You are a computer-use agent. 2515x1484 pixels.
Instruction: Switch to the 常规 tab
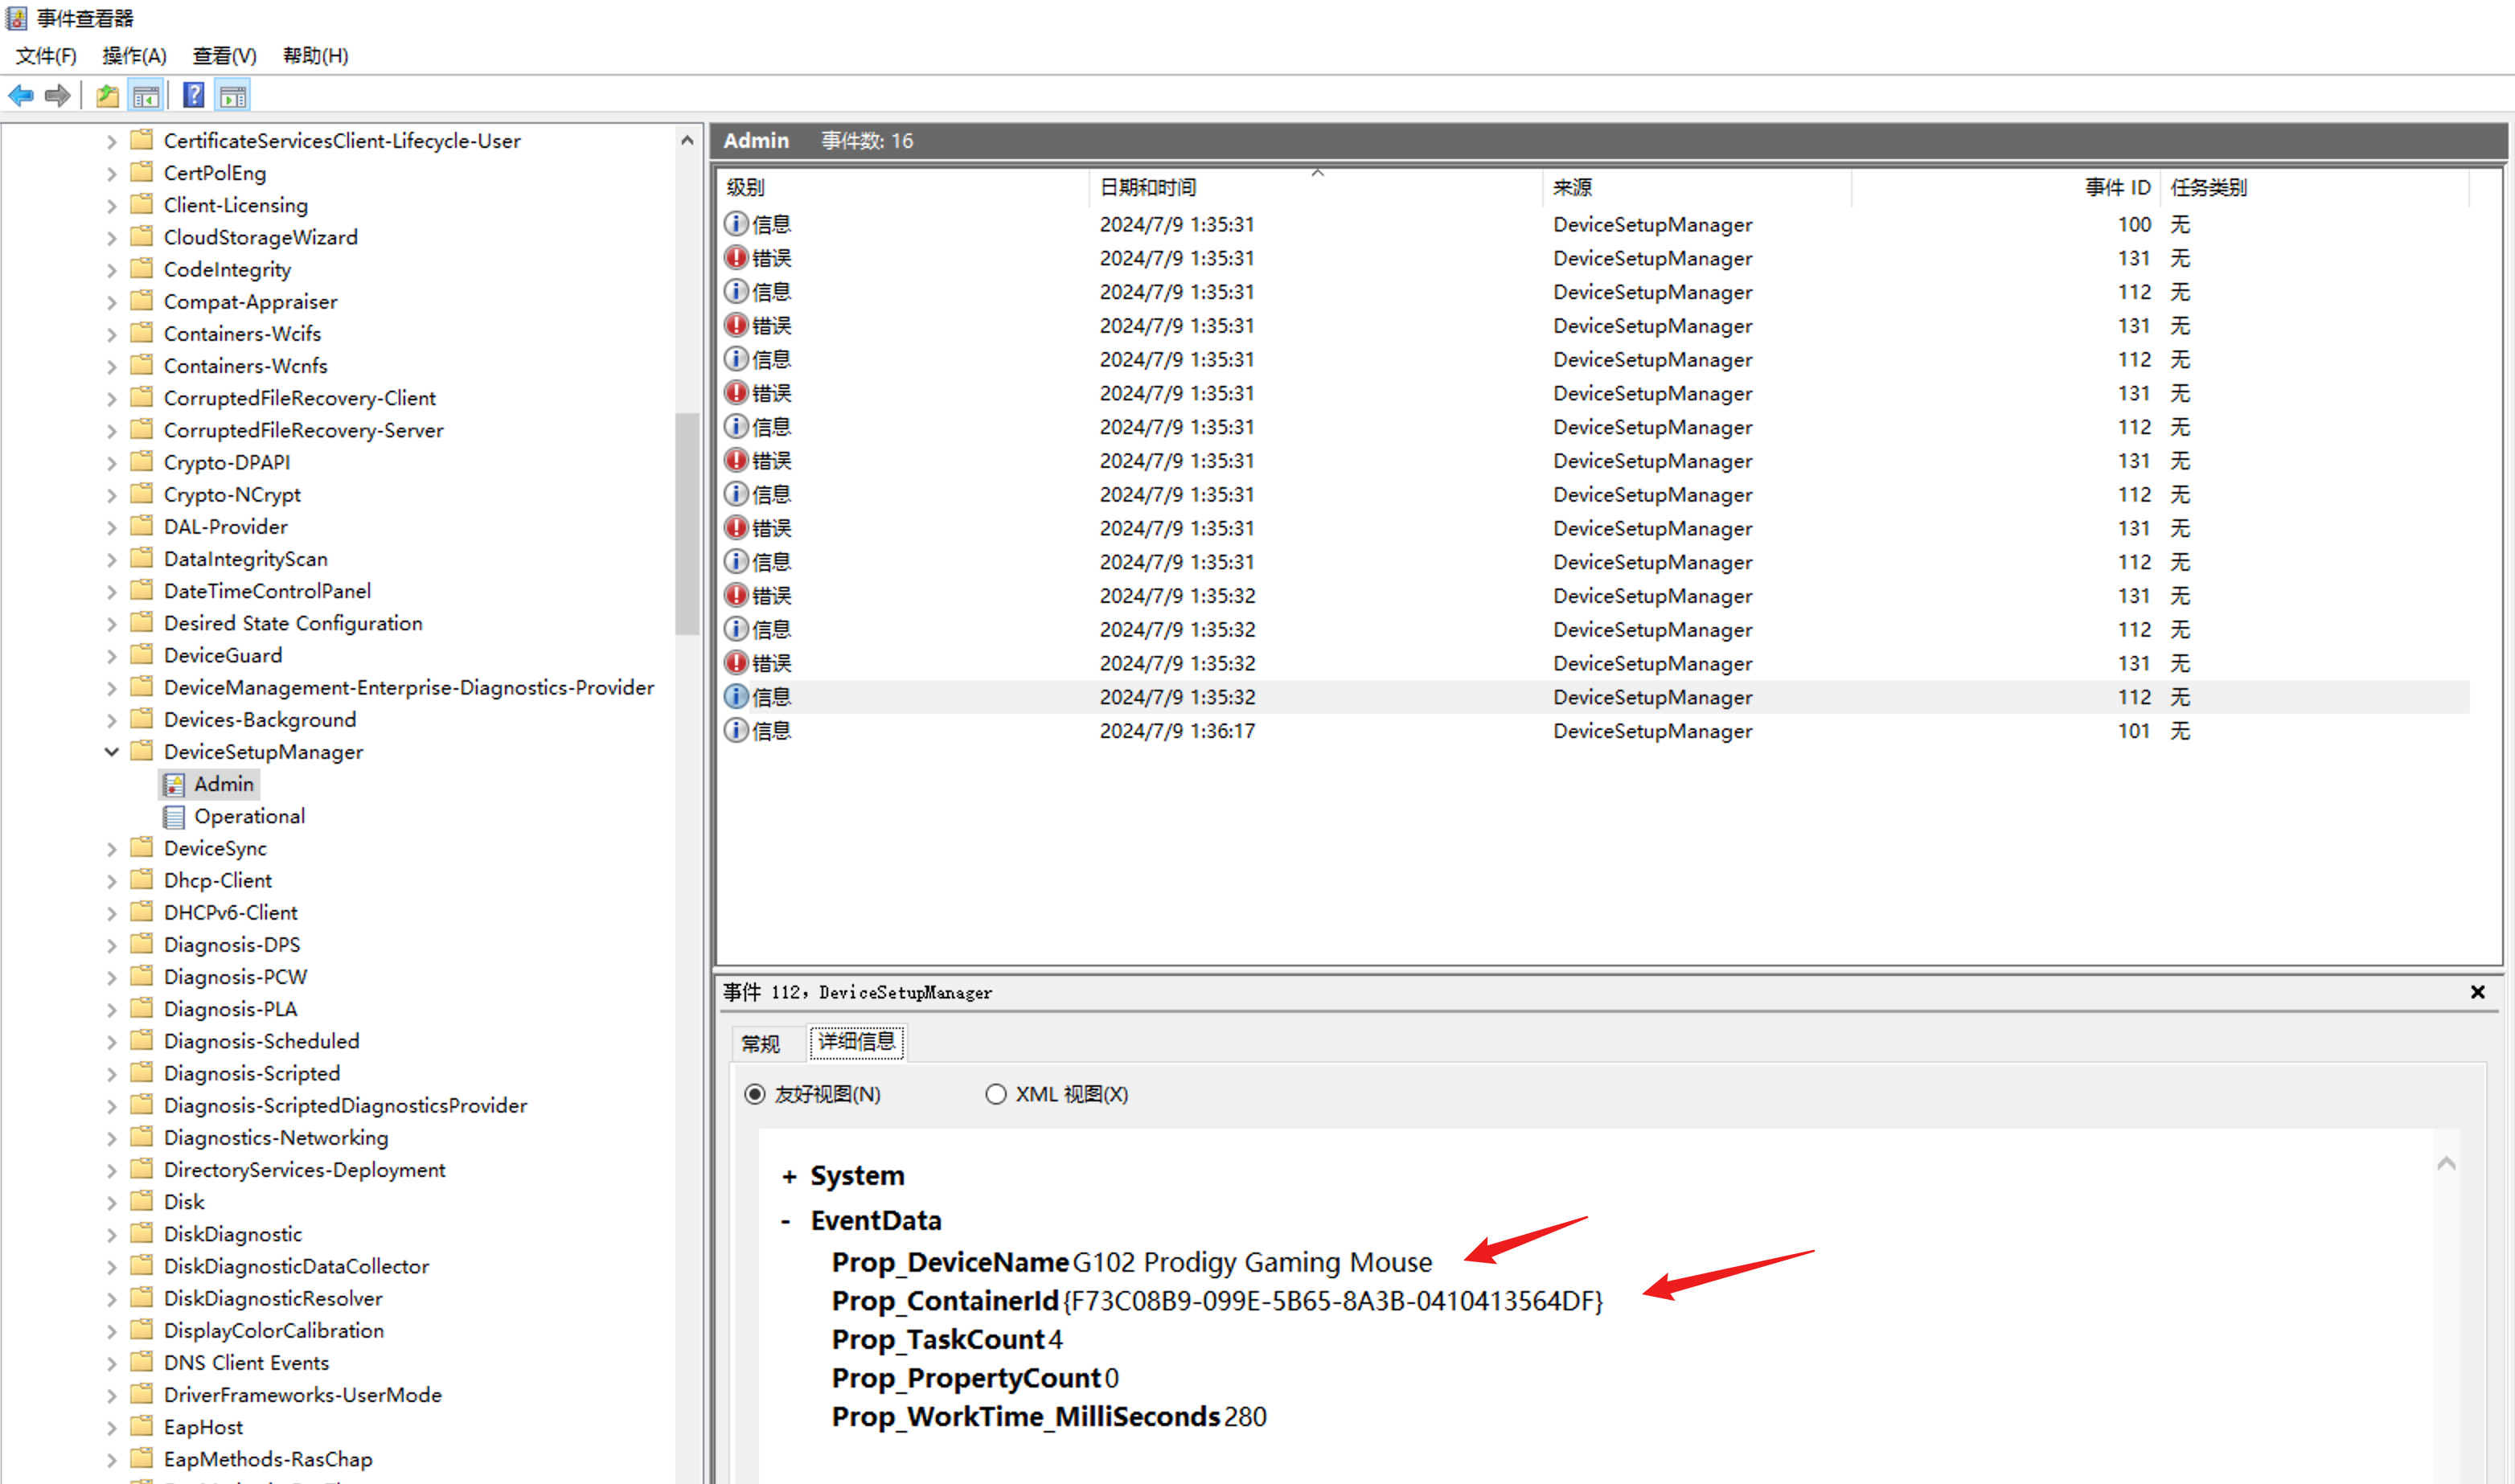(760, 1044)
